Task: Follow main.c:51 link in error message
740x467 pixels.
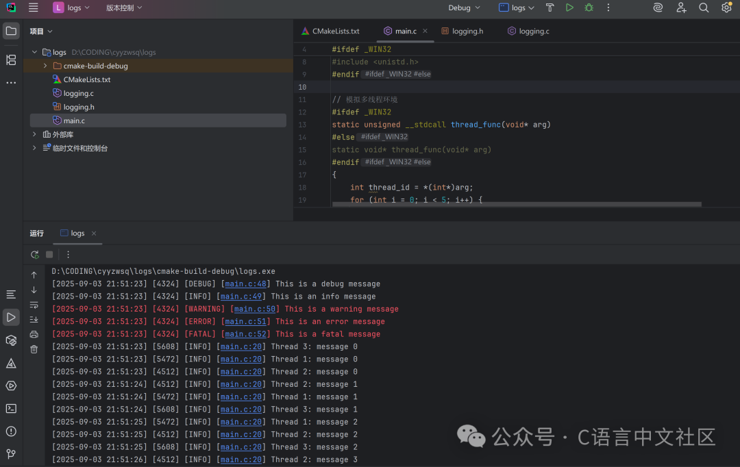Action: click(x=246, y=322)
